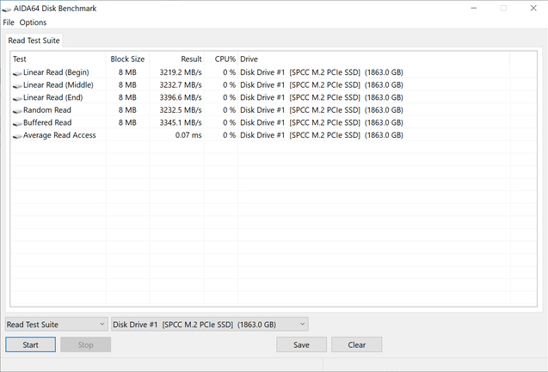Click the drive text in Linear Read (Begin) row
The height and width of the screenshot is (372, 548).
tap(322, 72)
